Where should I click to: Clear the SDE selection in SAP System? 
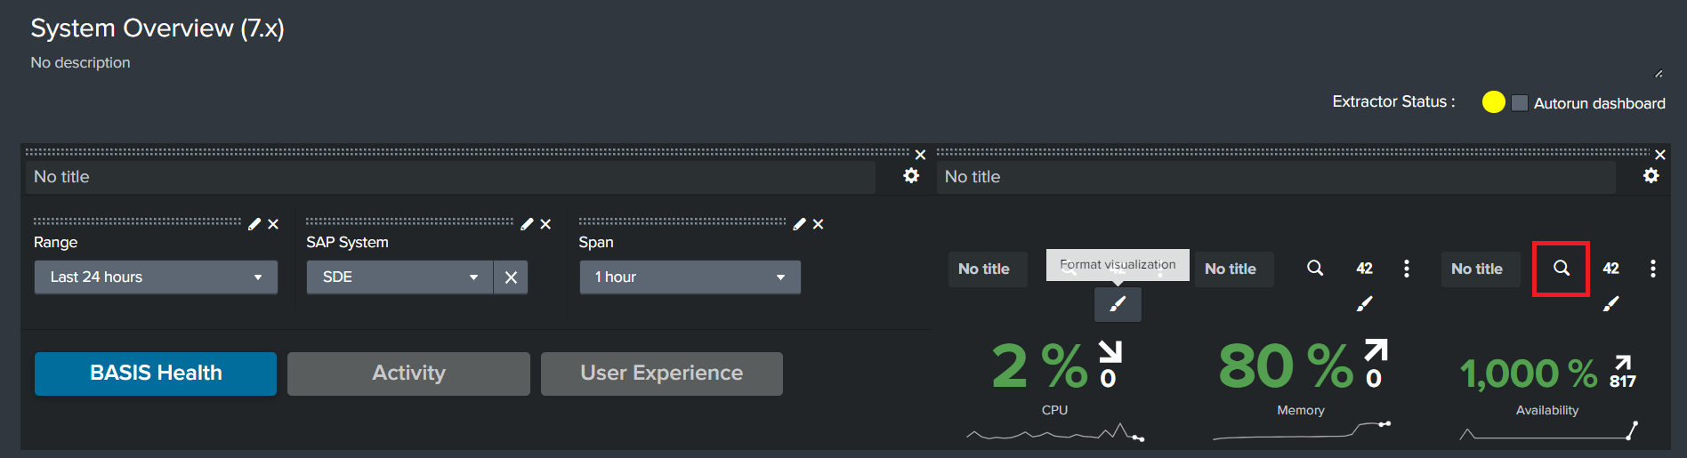[511, 277]
